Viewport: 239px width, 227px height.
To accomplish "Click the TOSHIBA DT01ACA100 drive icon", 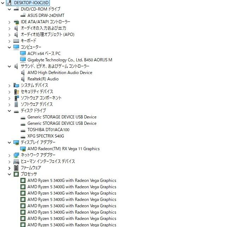I will tap(23, 131).
